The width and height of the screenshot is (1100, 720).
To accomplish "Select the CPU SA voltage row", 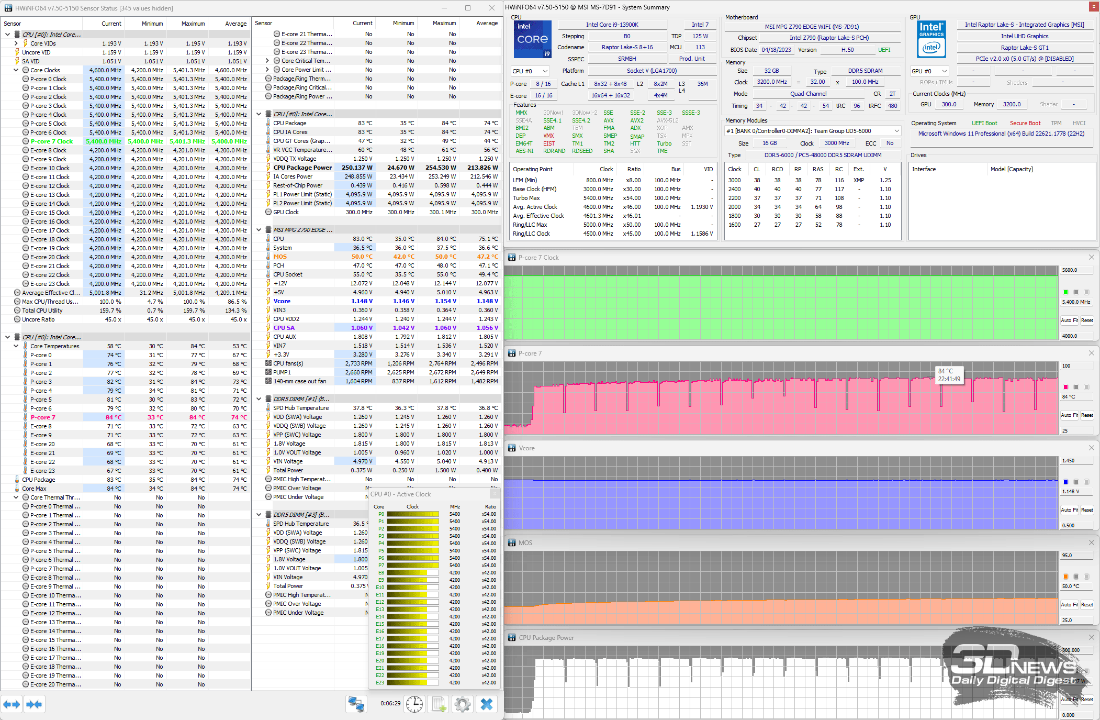I will pyautogui.click(x=378, y=328).
